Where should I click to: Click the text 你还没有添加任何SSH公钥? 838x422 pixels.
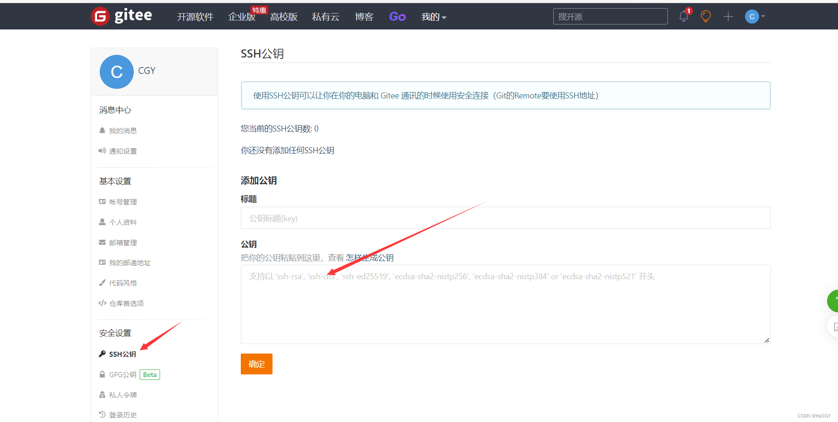(287, 150)
